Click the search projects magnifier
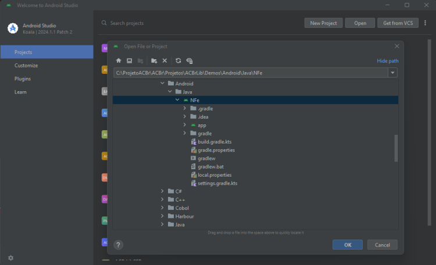 104,23
